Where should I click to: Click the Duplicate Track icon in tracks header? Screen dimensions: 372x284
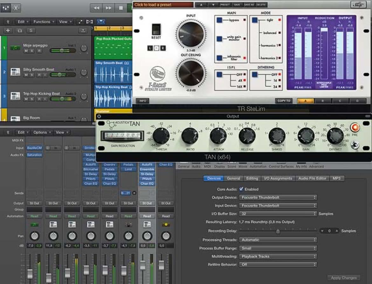(x=20, y=30)
